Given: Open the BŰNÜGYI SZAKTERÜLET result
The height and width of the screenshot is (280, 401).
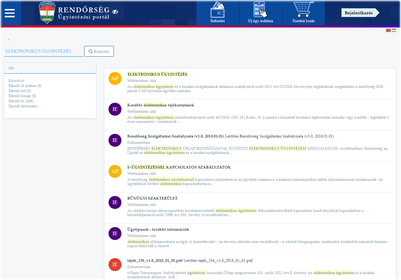Looking at the screenshot, I should point(153,198).
